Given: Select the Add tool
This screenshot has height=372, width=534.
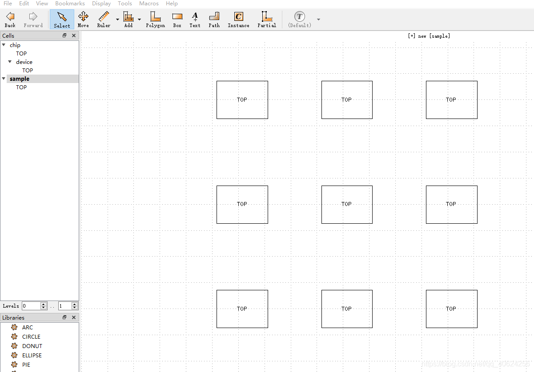Looking at the screenshot, I should click(x=128, y=19).
